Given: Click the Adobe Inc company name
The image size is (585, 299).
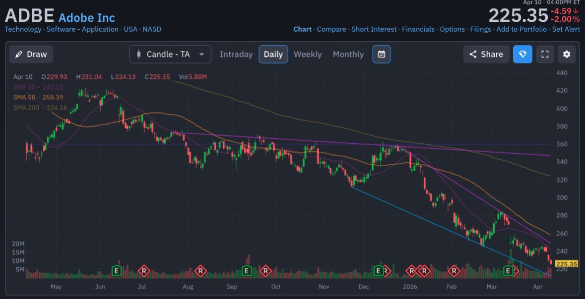Looking at the screenshot, I should pyautogui.click(x=86, y=17).
